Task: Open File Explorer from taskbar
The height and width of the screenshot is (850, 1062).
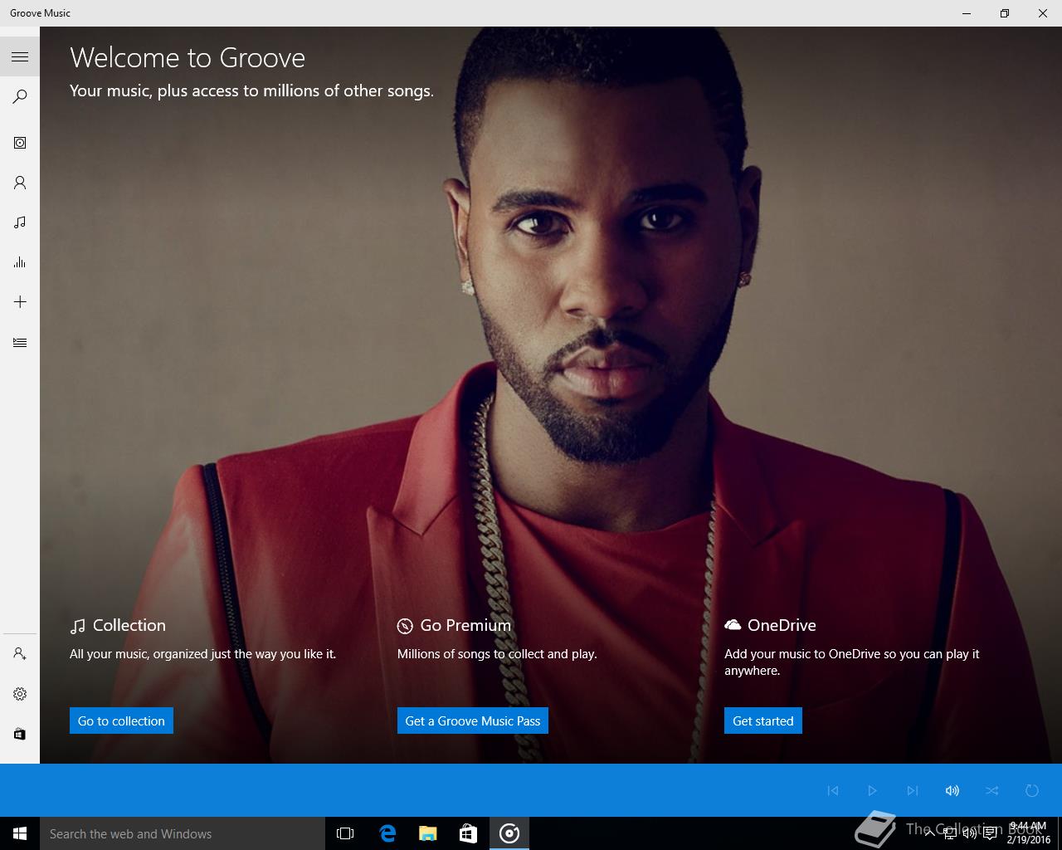Action: tap(428, 833)
